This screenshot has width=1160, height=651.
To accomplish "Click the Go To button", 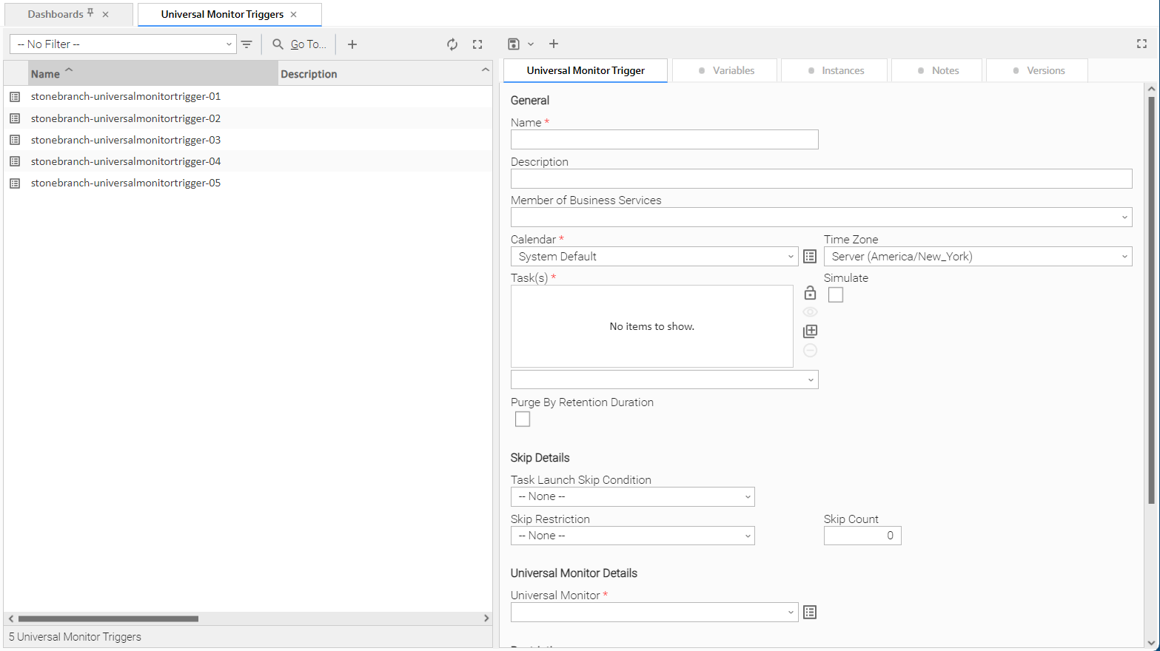I will (300, 44).
